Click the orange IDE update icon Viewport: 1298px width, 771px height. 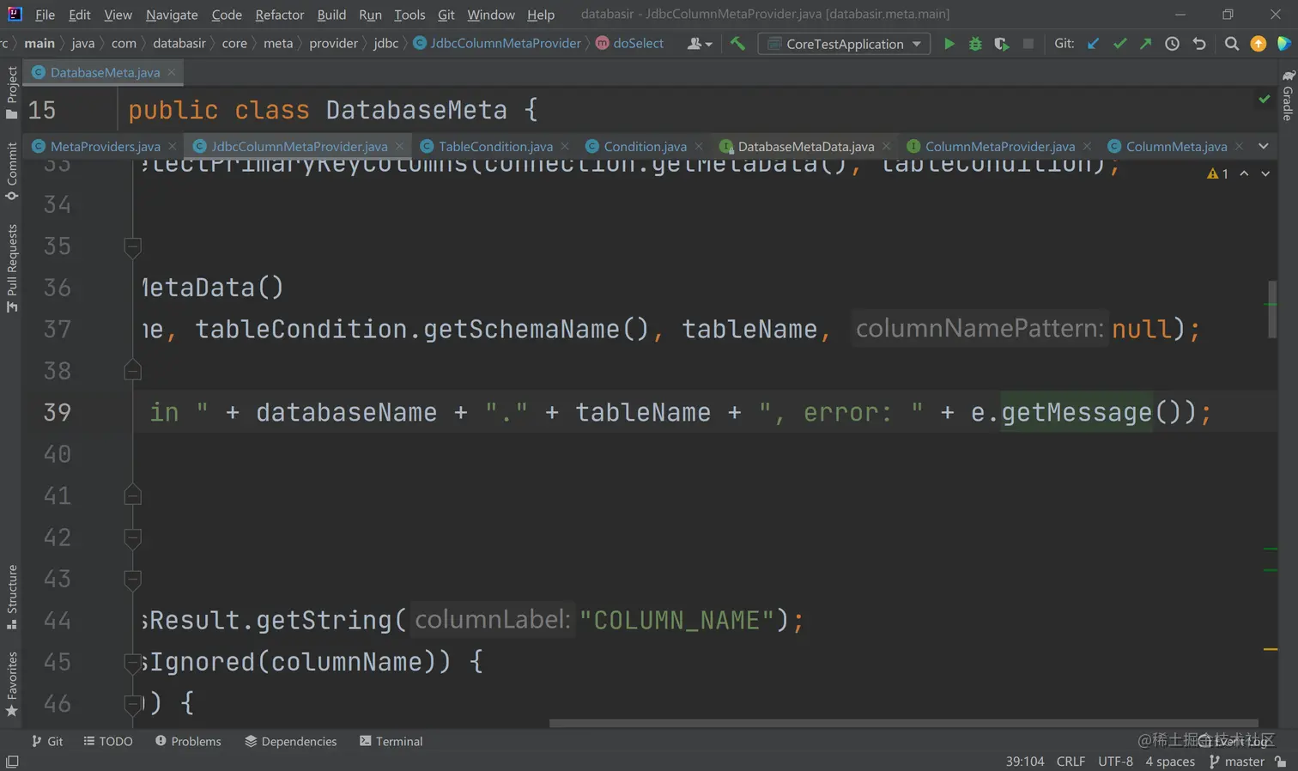(x=1259, y=44)
